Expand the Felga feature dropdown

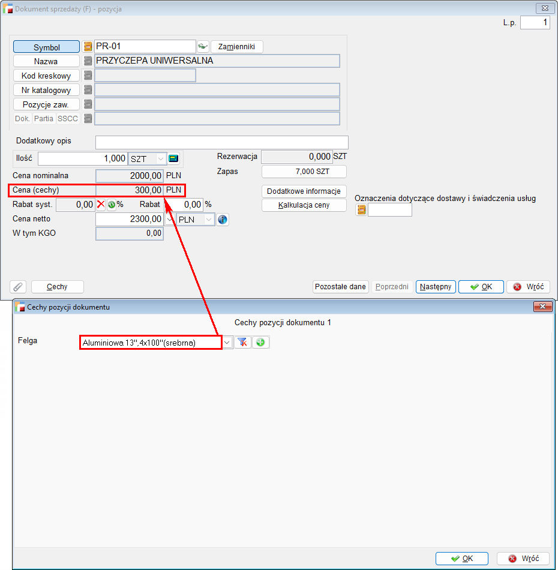[227, 343]
